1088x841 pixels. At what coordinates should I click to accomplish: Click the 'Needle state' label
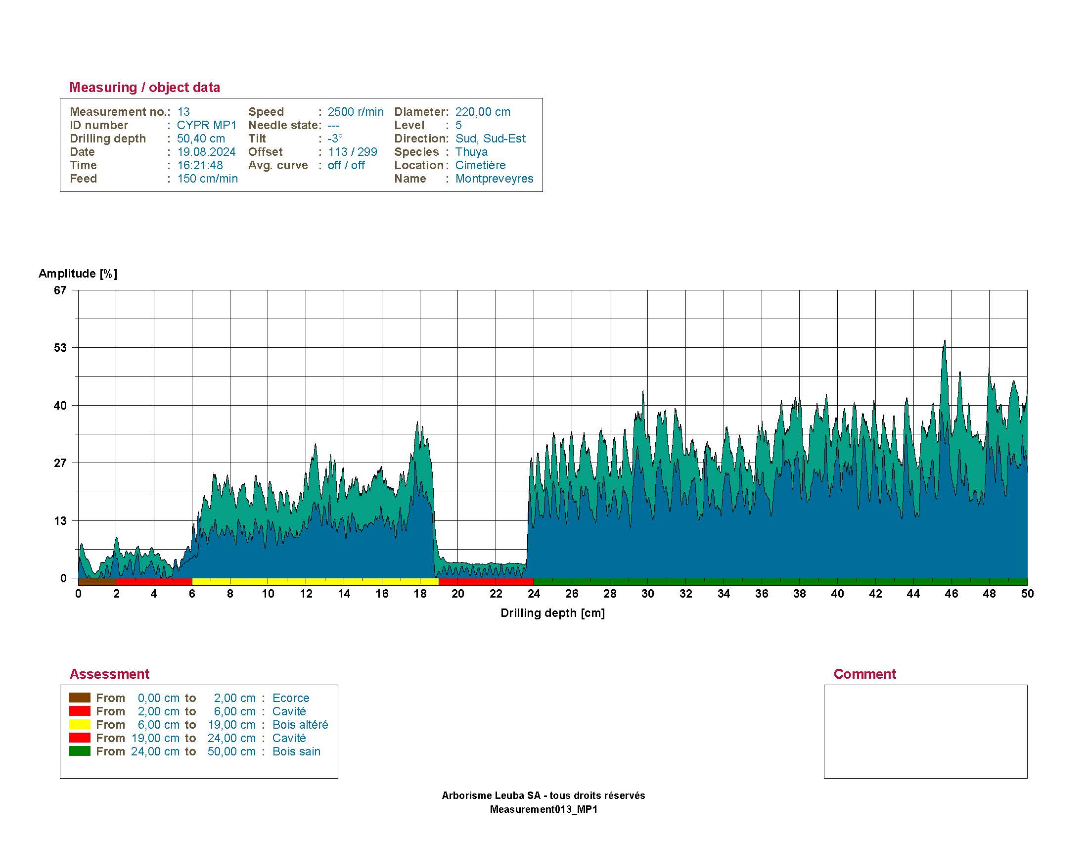point(284,125)
